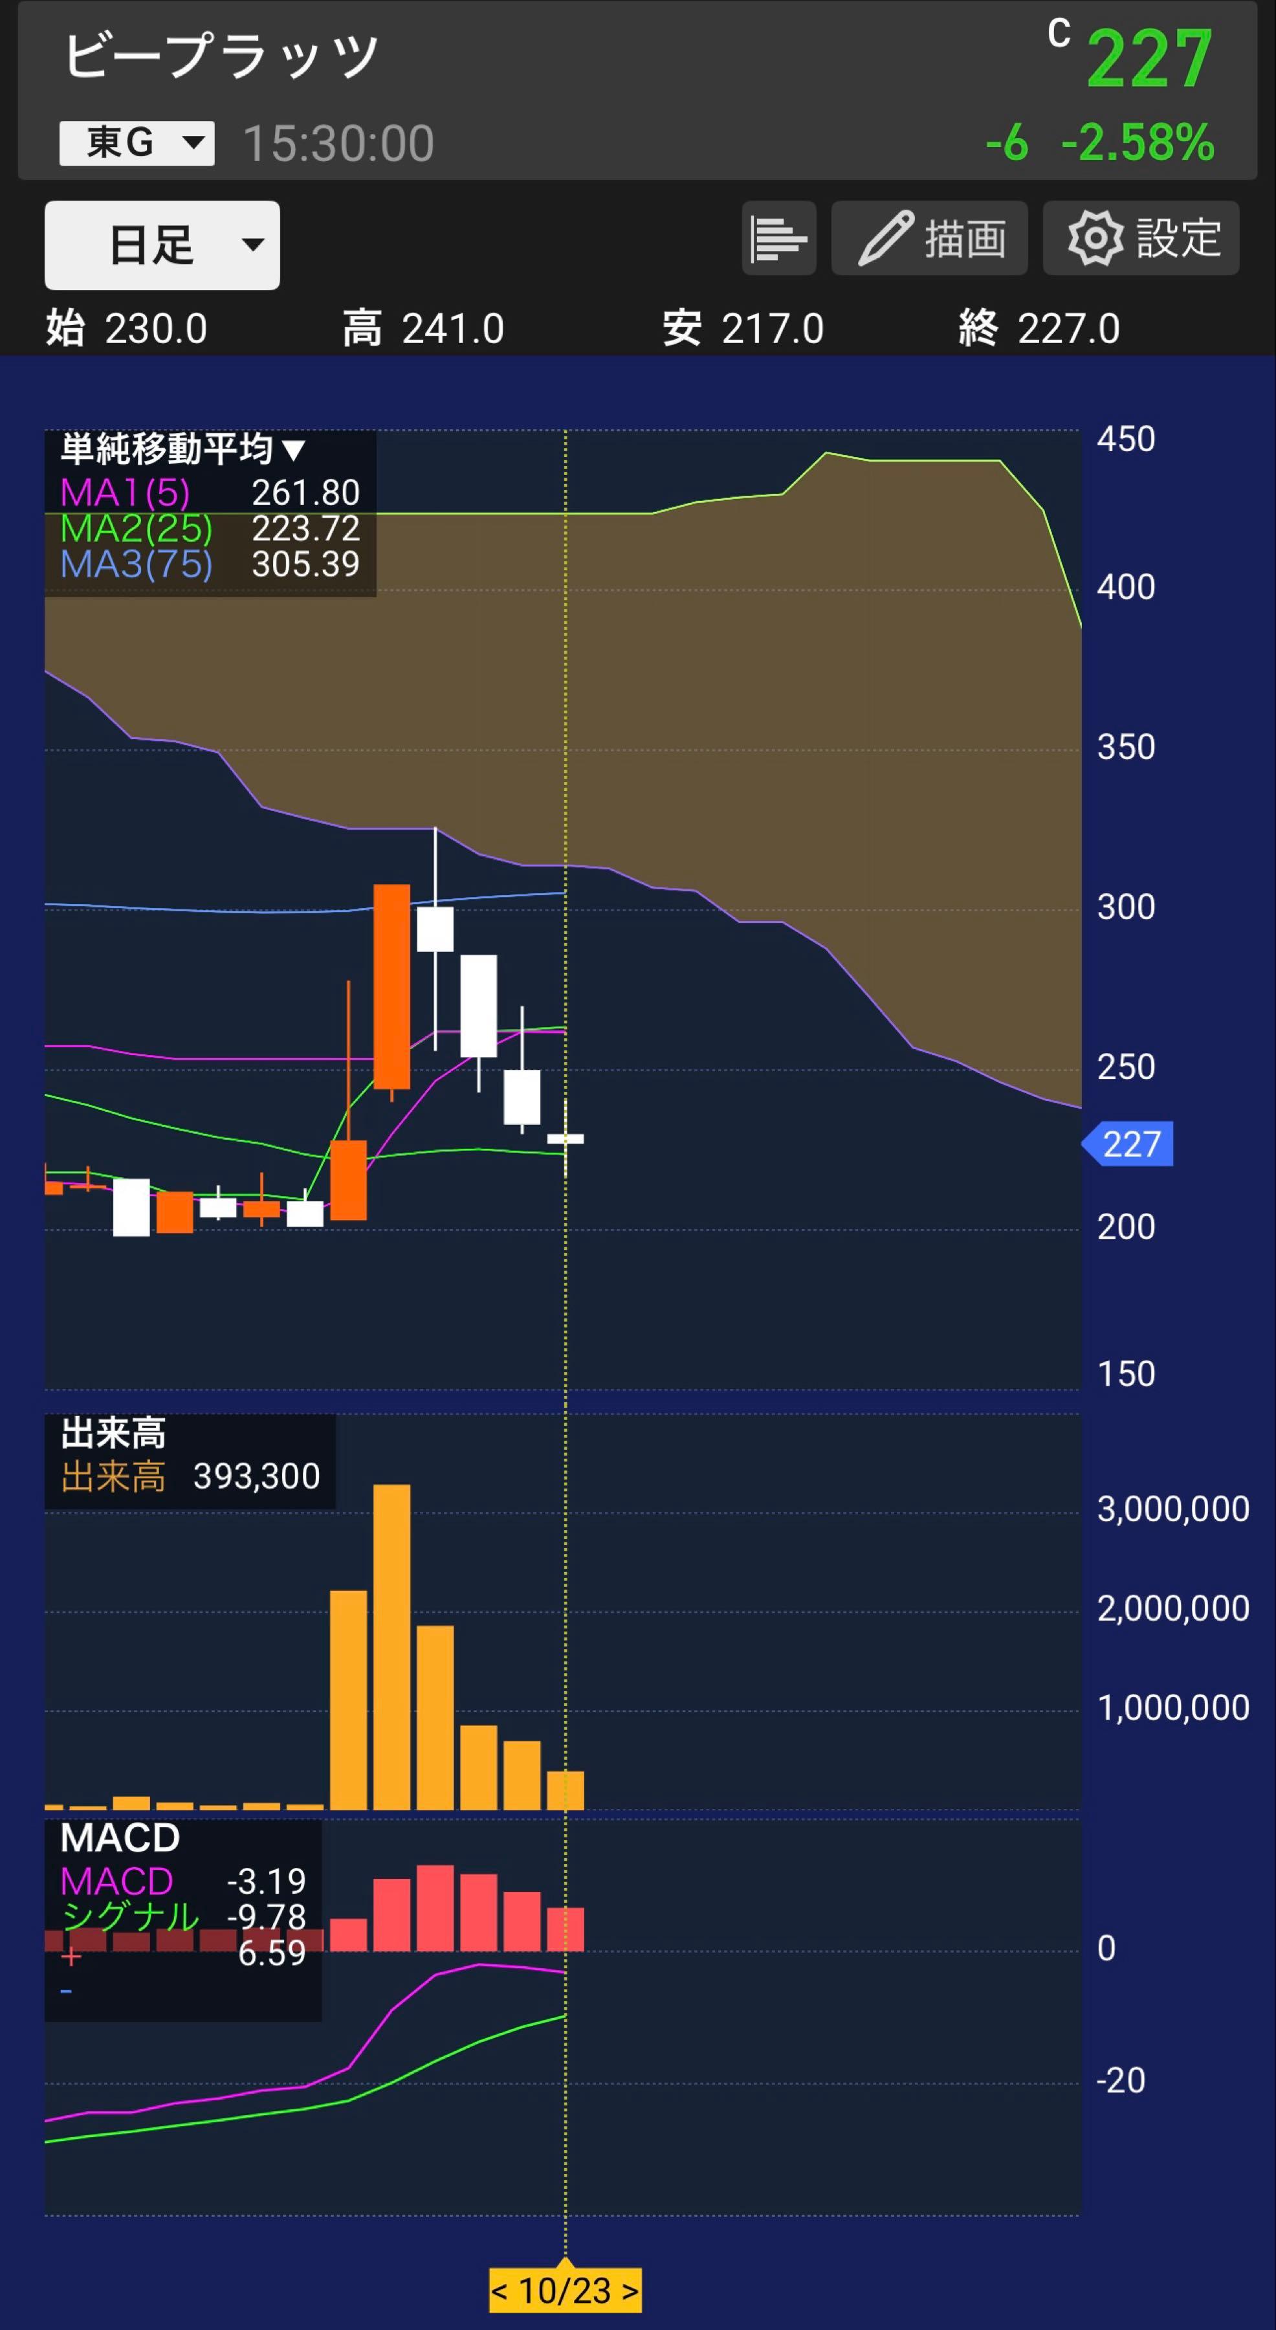Click the 3,000,000 volume axis label
Image resolution: width=1276 pixels, height=2330 pixels.
click(x=1173, y=1509)
